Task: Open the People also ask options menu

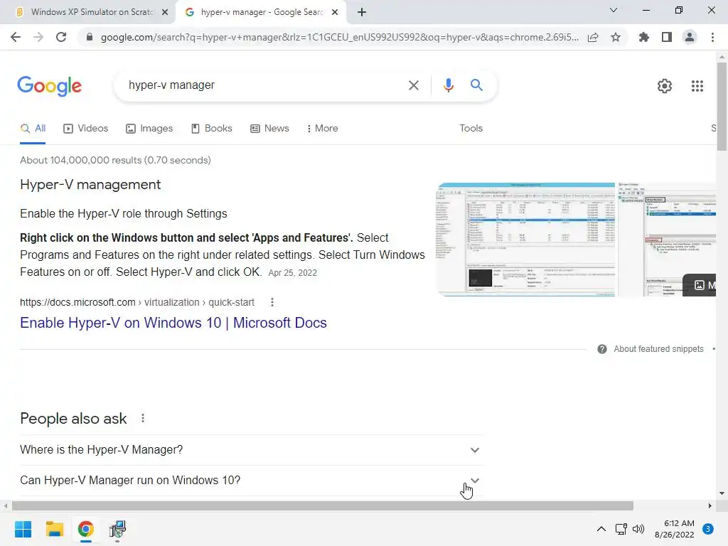Action: [x=143, y=418]
